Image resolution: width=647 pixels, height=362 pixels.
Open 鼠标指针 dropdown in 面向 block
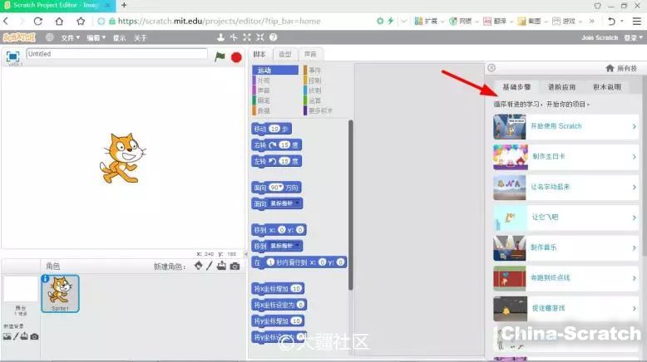pos(297,203)
